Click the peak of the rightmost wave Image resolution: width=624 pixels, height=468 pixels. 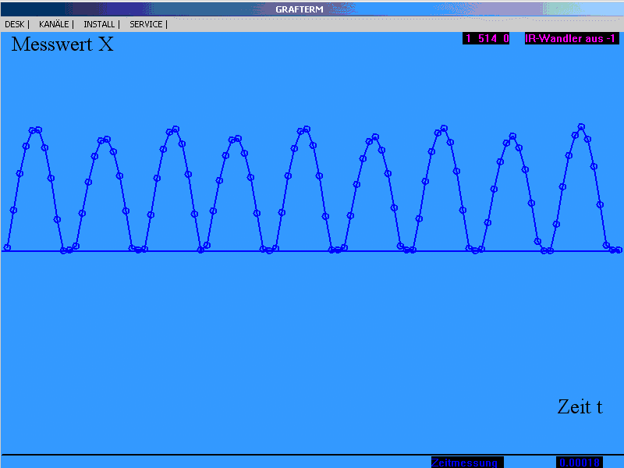click(x=581, y=126)
